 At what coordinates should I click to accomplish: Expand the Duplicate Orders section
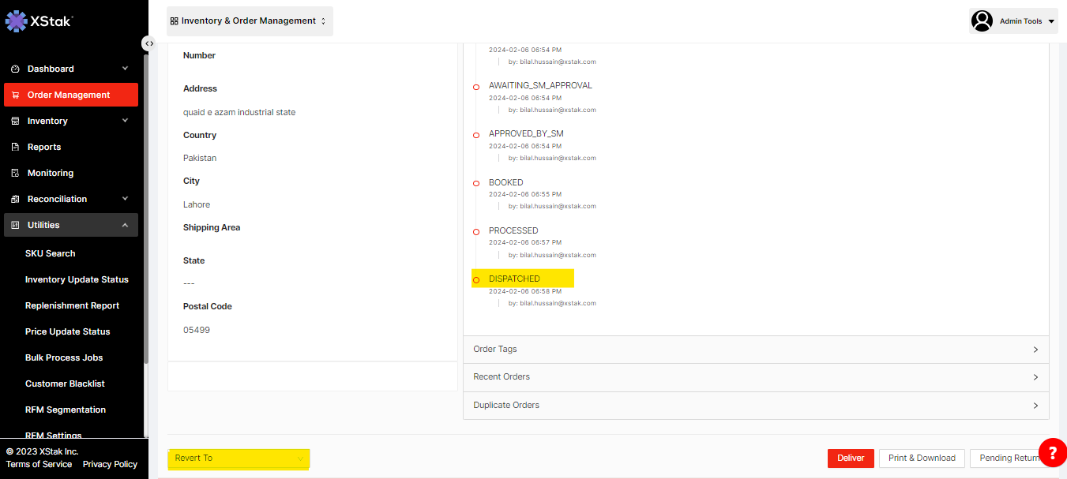[x=756, y=406]
